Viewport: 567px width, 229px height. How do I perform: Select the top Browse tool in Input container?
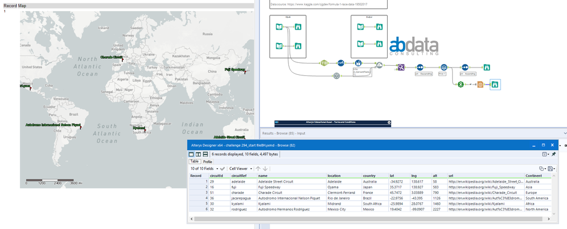[297, 27]
